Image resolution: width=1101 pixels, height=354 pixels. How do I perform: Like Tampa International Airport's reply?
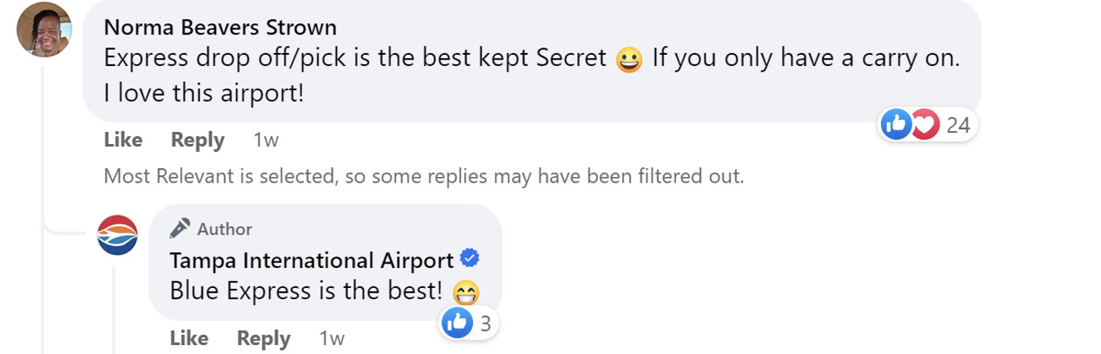click(189, 339)
